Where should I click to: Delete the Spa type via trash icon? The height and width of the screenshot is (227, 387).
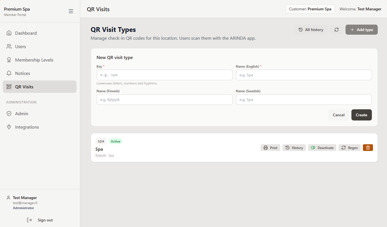pos(368,148)
